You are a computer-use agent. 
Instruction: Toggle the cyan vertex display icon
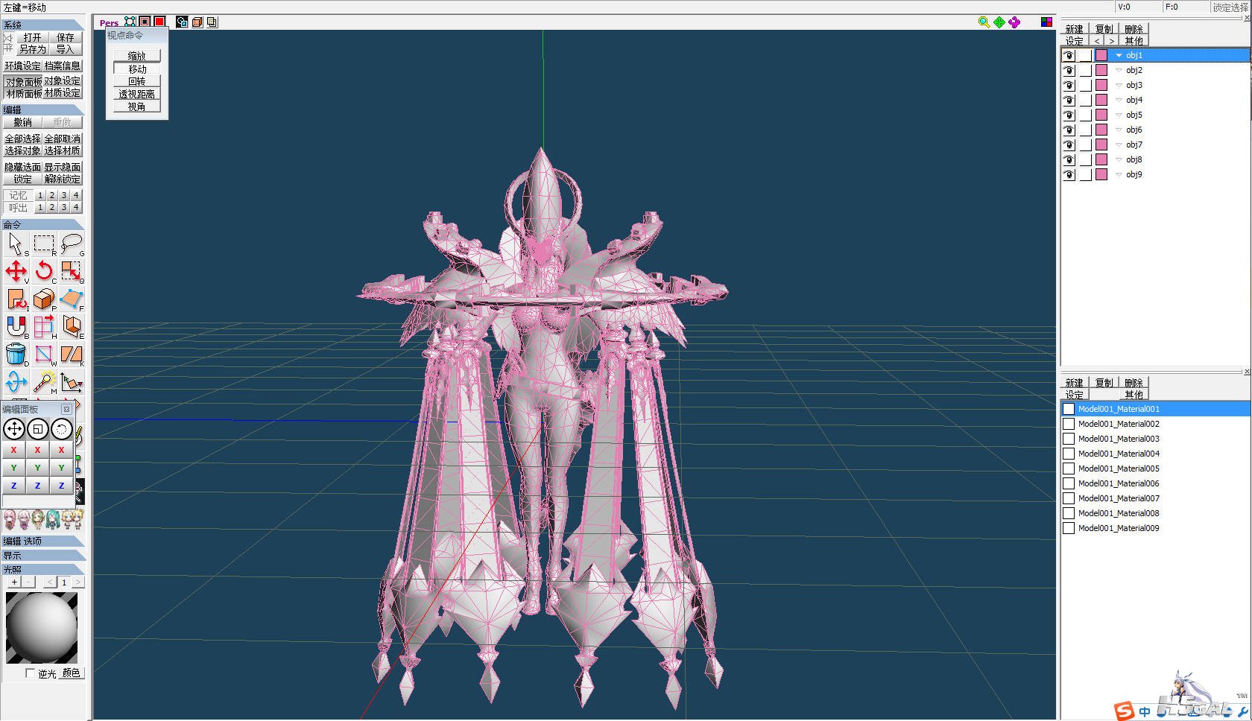130,22
